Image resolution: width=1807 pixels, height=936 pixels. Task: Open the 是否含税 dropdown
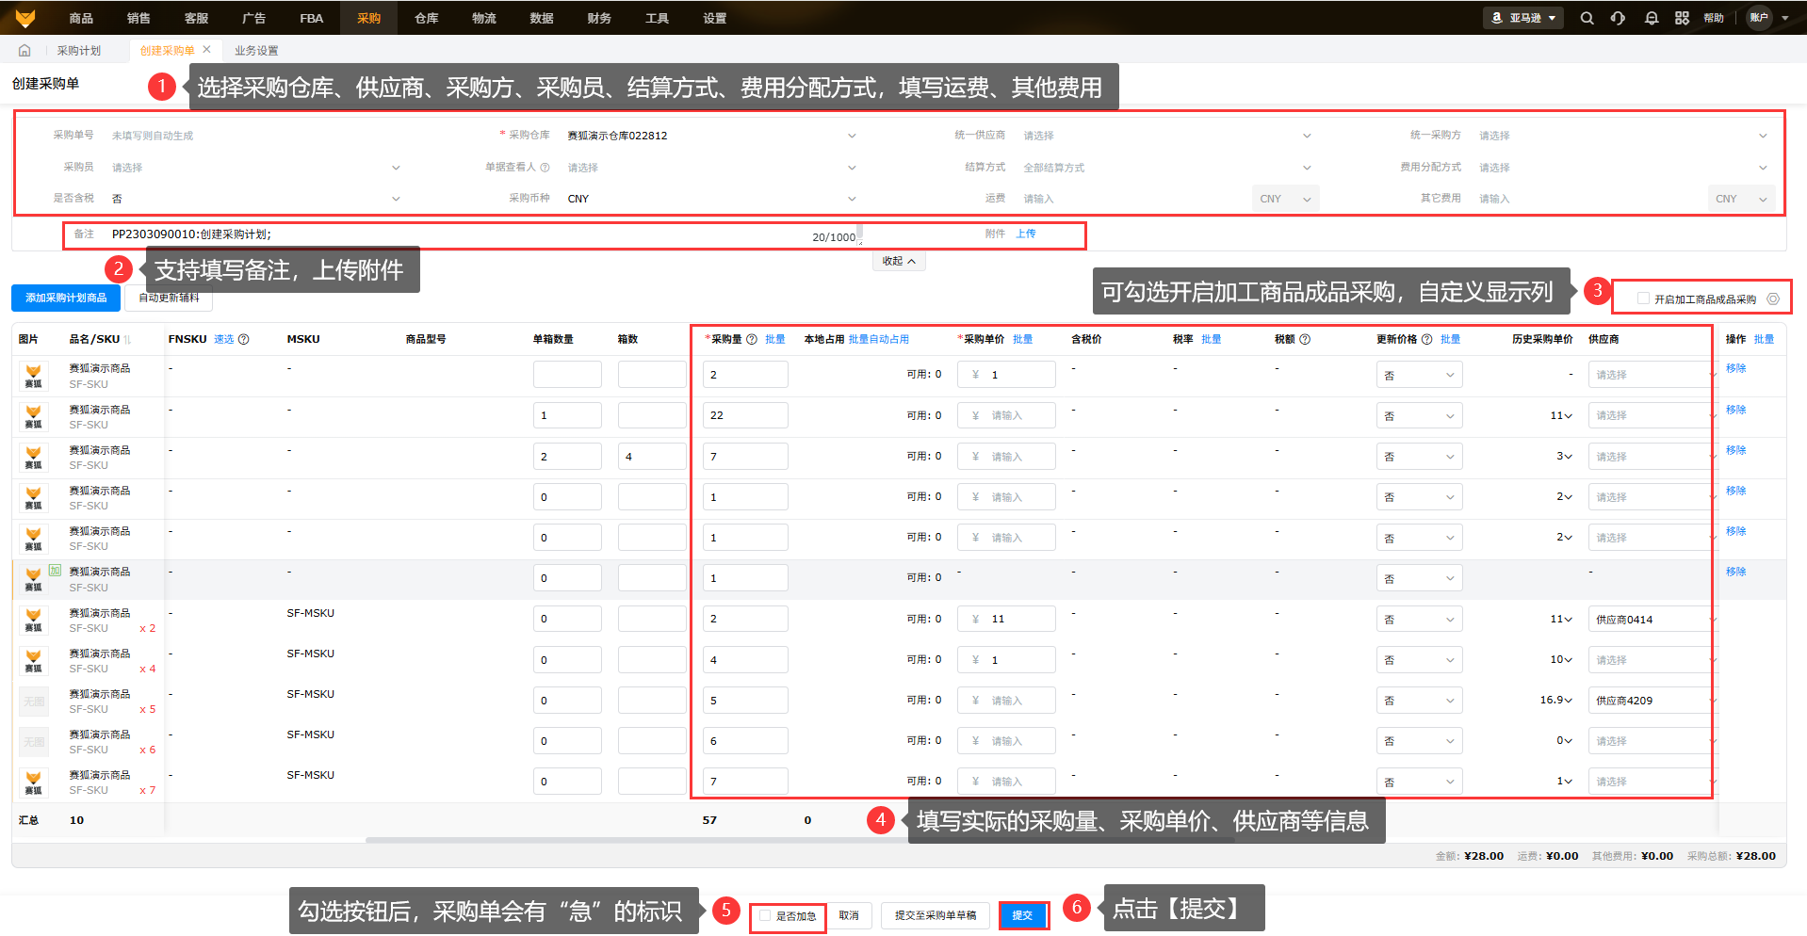pyautogui.click(x=254, y=199)
